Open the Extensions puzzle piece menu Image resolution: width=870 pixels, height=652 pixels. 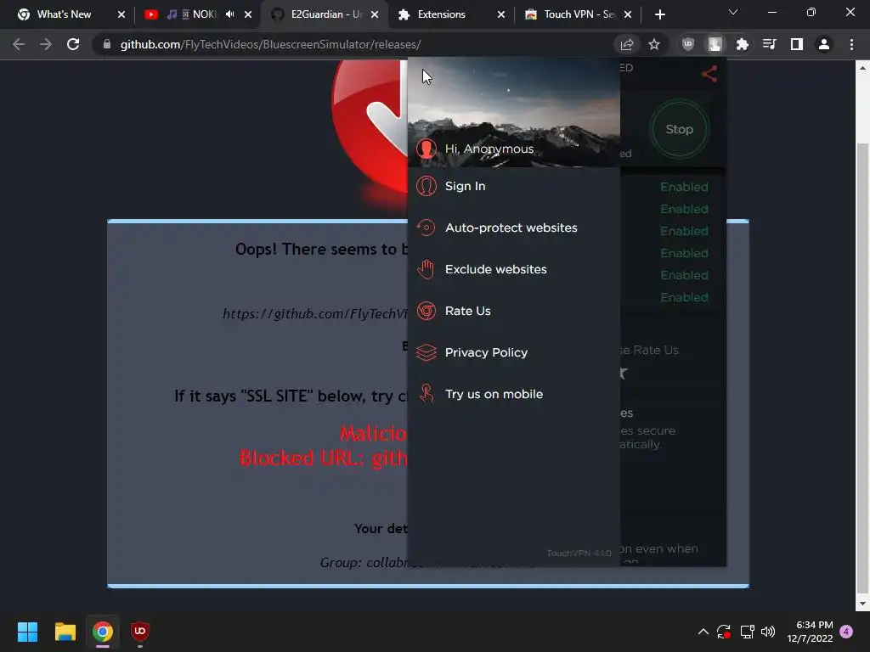742,44
